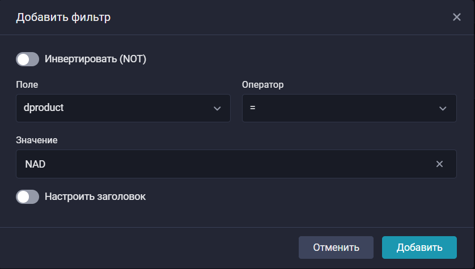Click the Инвертировать (NOT) label text

[95, 59]
